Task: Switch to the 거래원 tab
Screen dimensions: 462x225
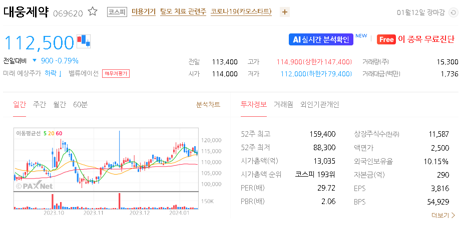Action: [x=283, y=105]
